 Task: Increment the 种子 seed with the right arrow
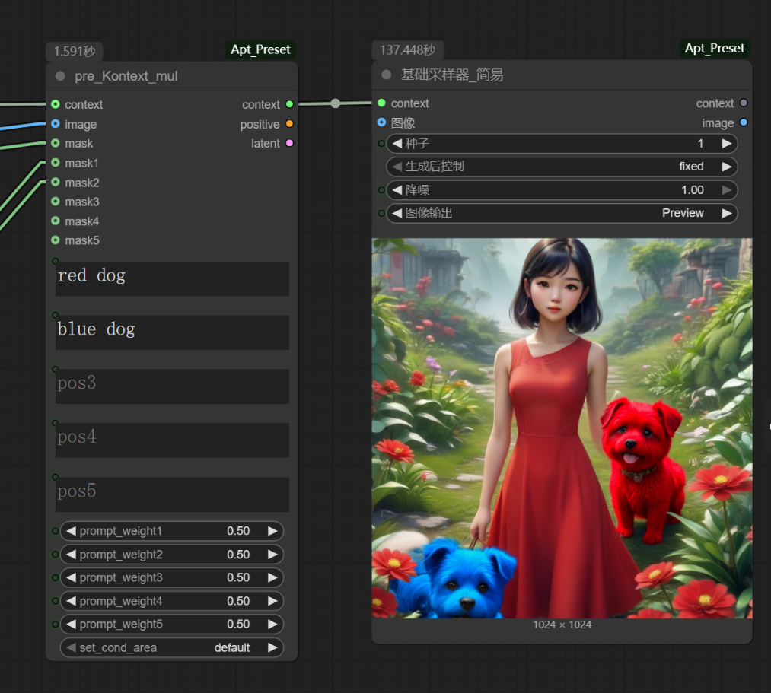point(728,143)
